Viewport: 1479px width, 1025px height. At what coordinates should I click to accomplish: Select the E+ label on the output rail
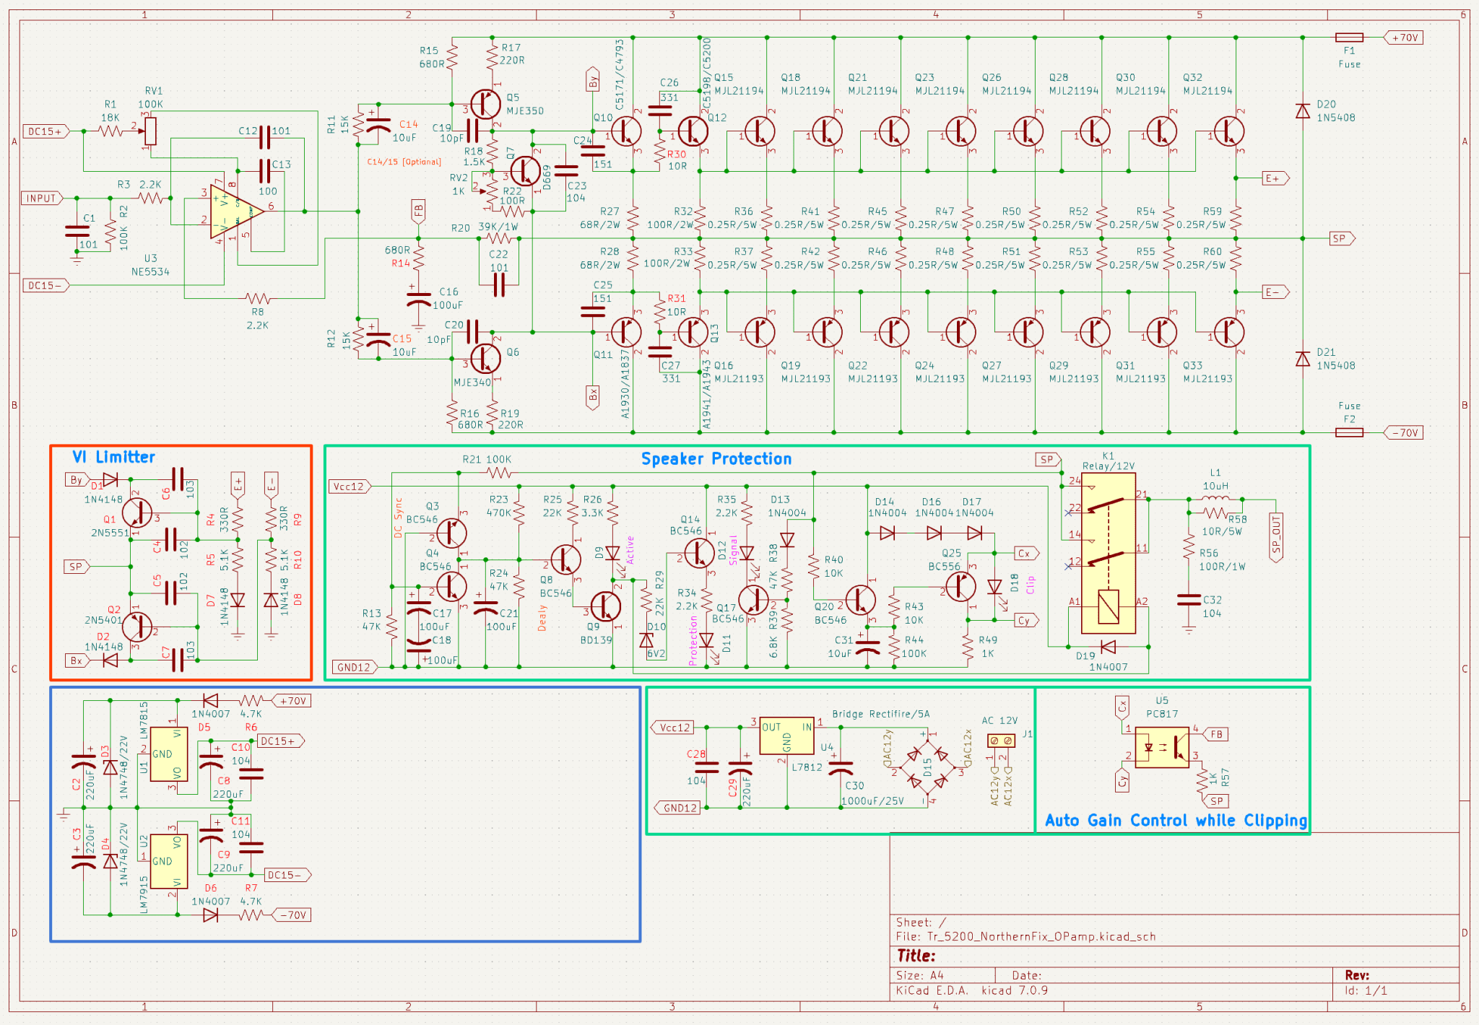(1275, 178)
